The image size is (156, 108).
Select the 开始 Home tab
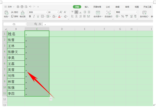point(77,7)
